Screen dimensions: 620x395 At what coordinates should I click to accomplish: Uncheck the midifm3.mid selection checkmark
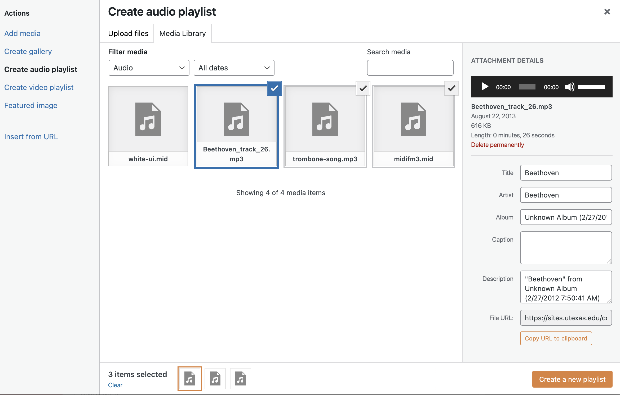pyautogui.click(x=451, y=88)
